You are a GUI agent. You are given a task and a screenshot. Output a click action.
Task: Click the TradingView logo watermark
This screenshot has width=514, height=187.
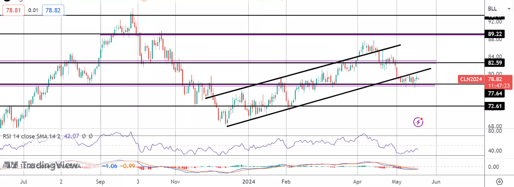click(42, 165)
